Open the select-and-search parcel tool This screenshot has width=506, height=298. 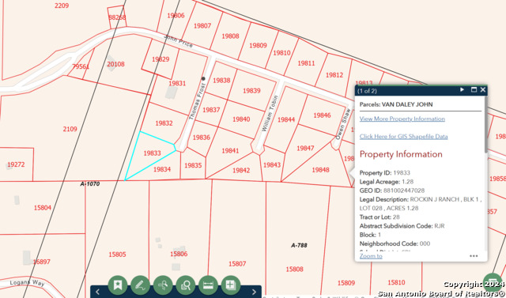(x=163, y=285)
